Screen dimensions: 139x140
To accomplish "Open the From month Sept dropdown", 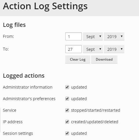I will (93, 36).
